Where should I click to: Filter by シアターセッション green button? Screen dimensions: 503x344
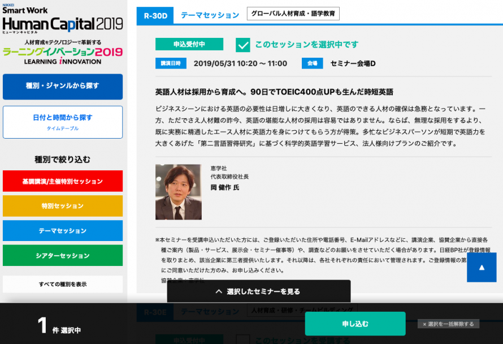click(63, 255)
